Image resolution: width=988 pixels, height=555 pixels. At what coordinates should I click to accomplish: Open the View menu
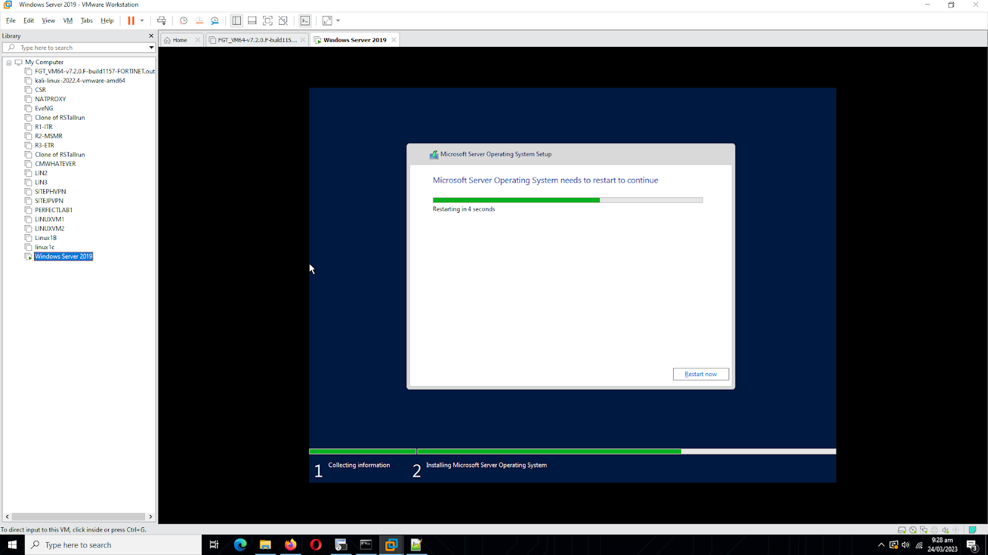(x=48, y=20)
